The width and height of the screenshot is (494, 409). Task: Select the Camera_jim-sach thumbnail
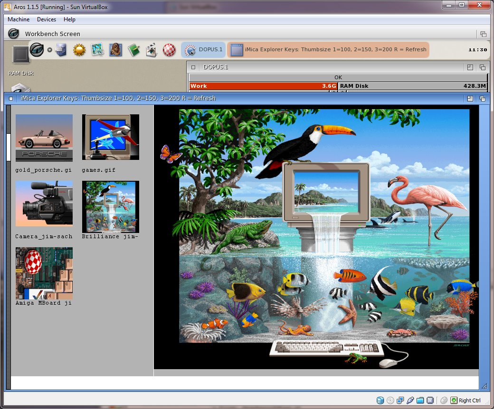tap(44, 204)
